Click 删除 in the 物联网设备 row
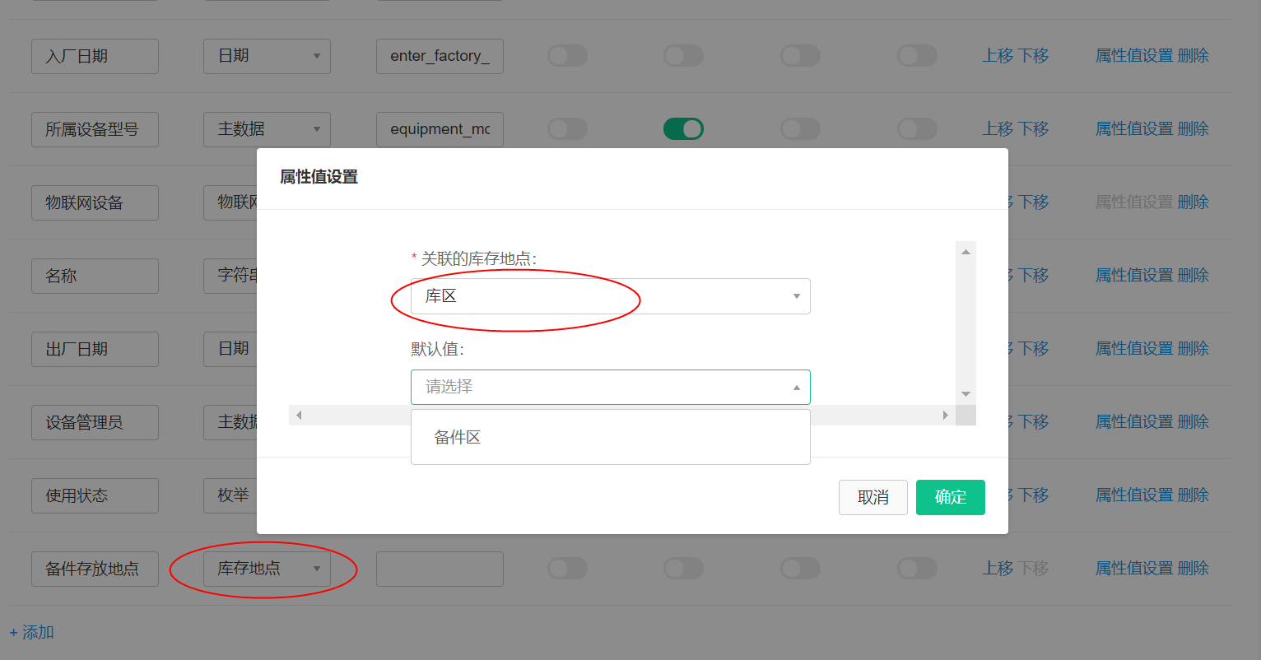 click(1194, 202)
